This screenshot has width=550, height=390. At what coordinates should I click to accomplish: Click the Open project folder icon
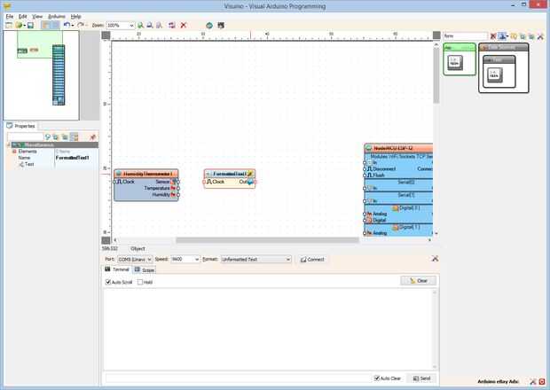tap(19, 25)
